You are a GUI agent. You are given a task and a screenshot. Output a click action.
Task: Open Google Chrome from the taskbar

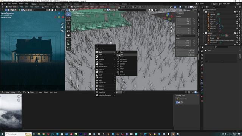tap(43, 134)
